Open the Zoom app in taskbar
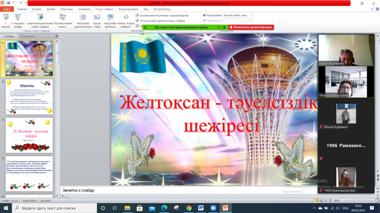This screenshot has height=213, width=380. pyautogui.click(x=214, y=208)
